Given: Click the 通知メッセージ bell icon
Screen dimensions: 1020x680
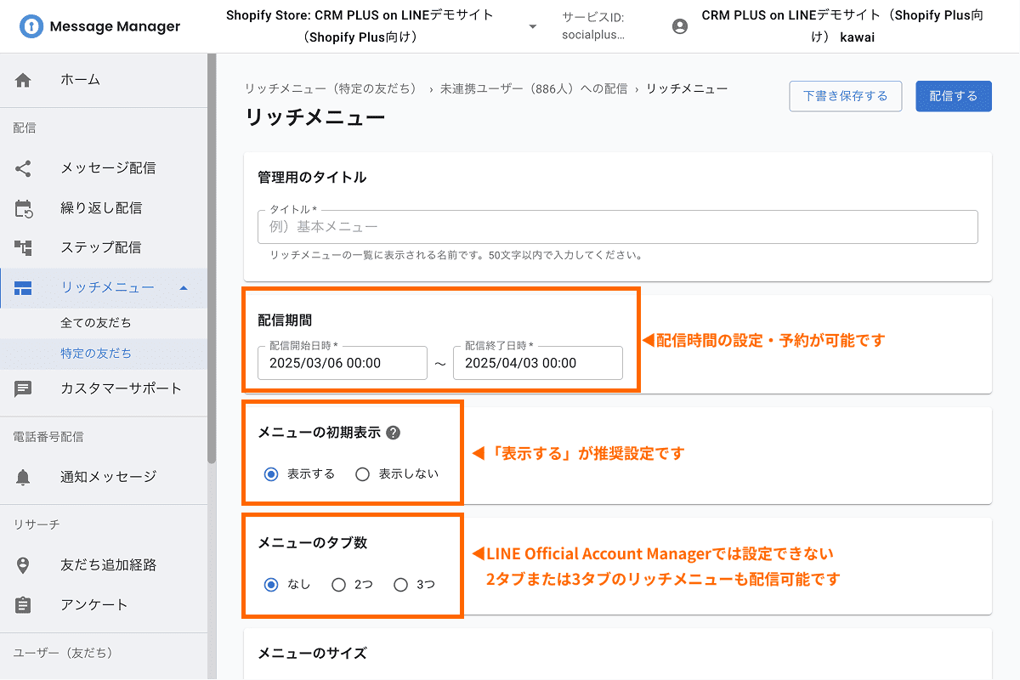Looking at the screenshot, I should pos(23,476).
